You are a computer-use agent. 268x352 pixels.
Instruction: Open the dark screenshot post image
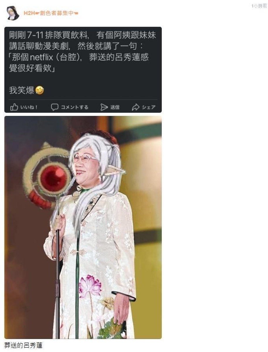(83, 70)
